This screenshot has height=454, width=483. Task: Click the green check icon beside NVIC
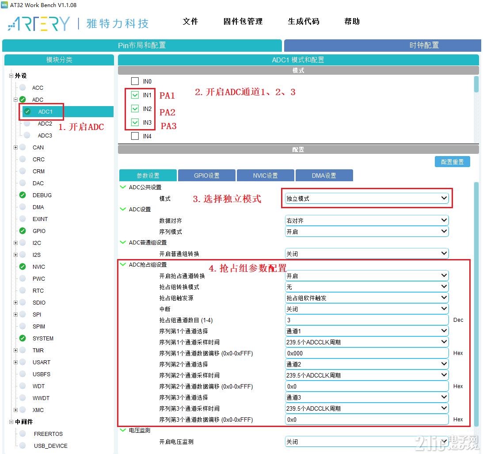23,266
